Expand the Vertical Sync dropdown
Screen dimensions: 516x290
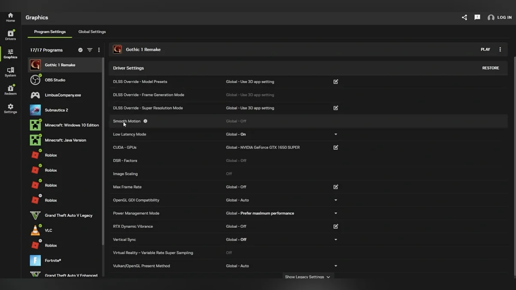pyautogui.click(x=336, y=240)
